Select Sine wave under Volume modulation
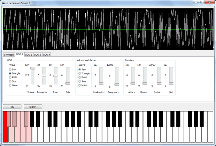This screenshot has width=216, height=146. click(80, 81)
